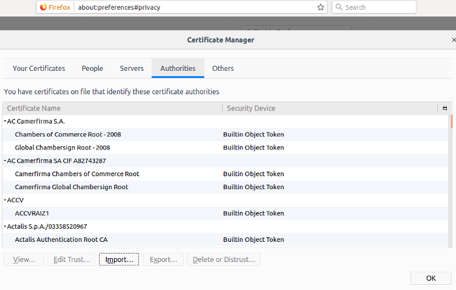Click Builtin Object Token for Camerfirma Global Chambersign
The image size is (456, 290).
pyautogui.click(x=253, y=187)
